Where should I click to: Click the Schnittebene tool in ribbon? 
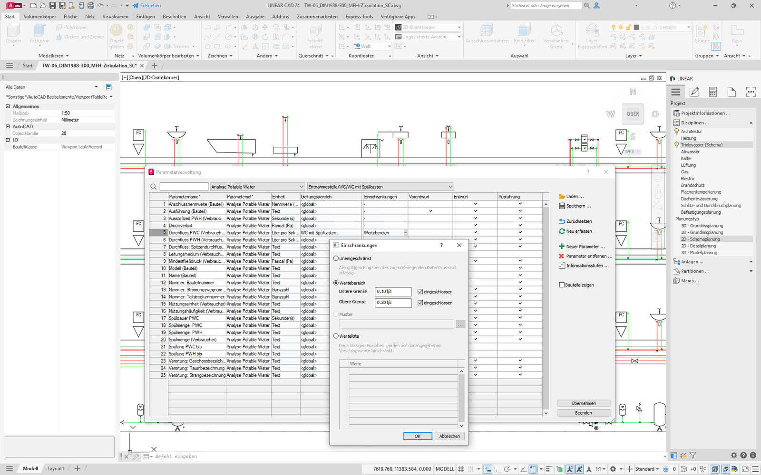[x=315, y=36]
